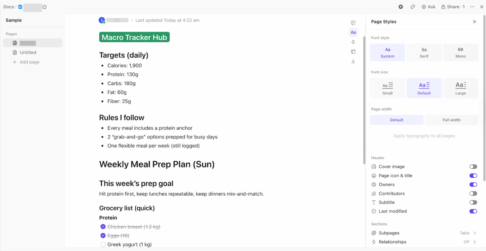Open the Share button

(x=453, y=7)
